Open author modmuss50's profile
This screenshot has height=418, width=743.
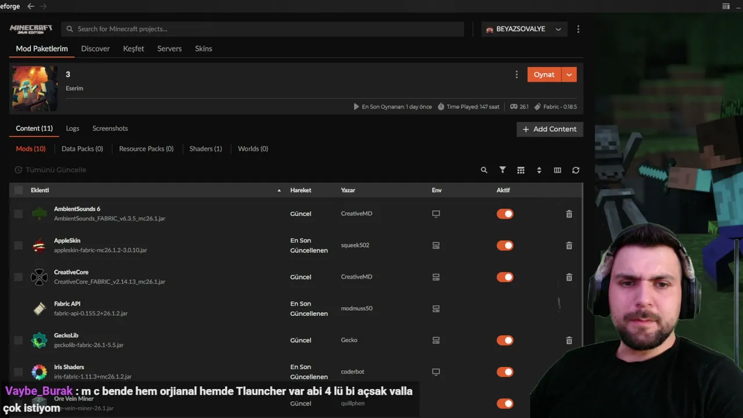tap(356, 308)
